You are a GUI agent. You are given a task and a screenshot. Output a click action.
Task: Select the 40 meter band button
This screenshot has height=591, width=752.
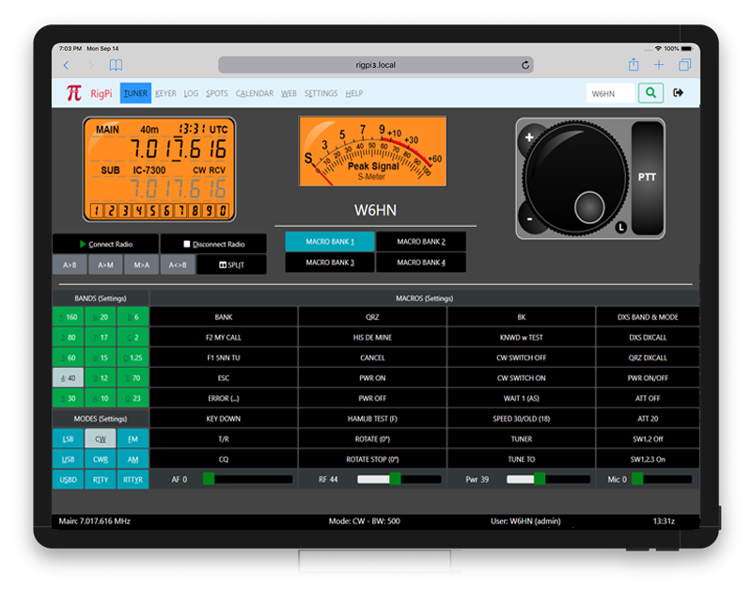click(x=68, y=377)
